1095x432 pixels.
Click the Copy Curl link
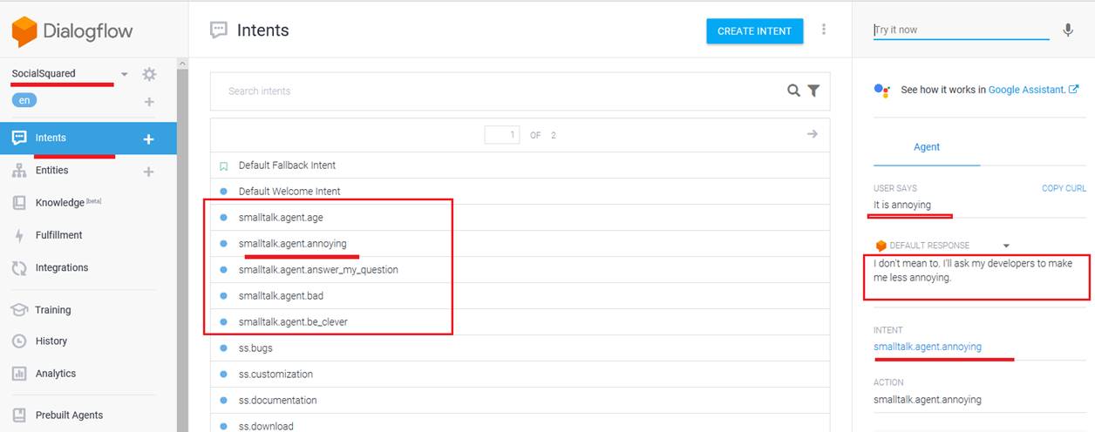coord(1064,188)
